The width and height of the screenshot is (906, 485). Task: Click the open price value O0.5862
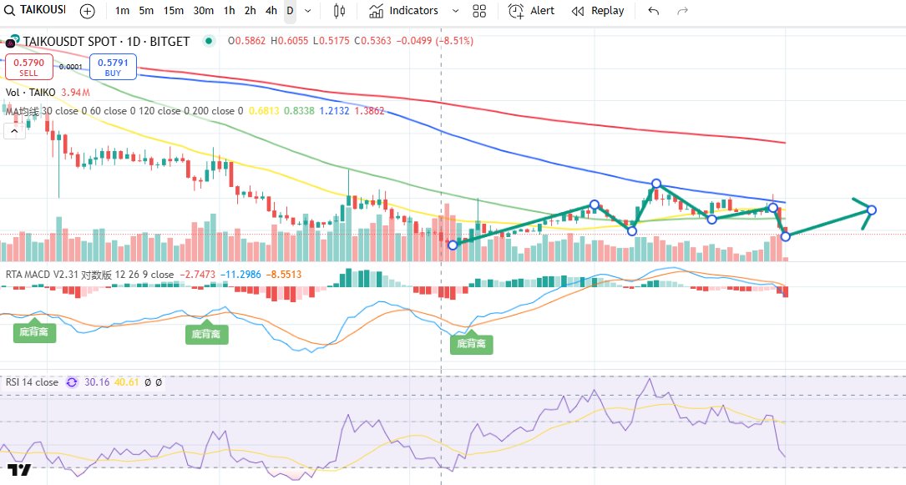[246, 41]
